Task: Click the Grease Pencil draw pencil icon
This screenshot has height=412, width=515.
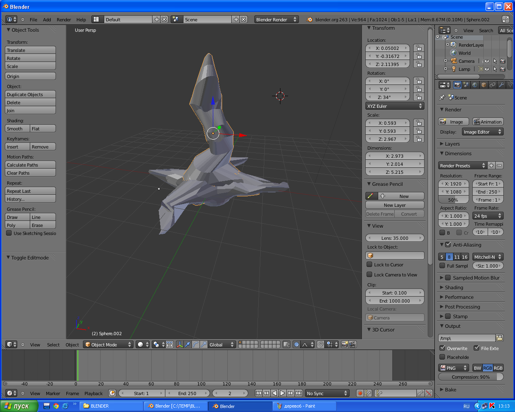Action: click(371, 196)
